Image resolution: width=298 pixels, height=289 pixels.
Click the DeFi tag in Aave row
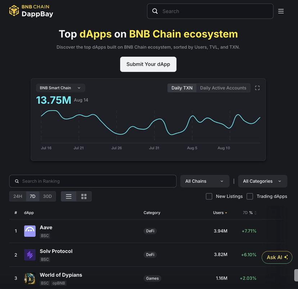point(150,231)
